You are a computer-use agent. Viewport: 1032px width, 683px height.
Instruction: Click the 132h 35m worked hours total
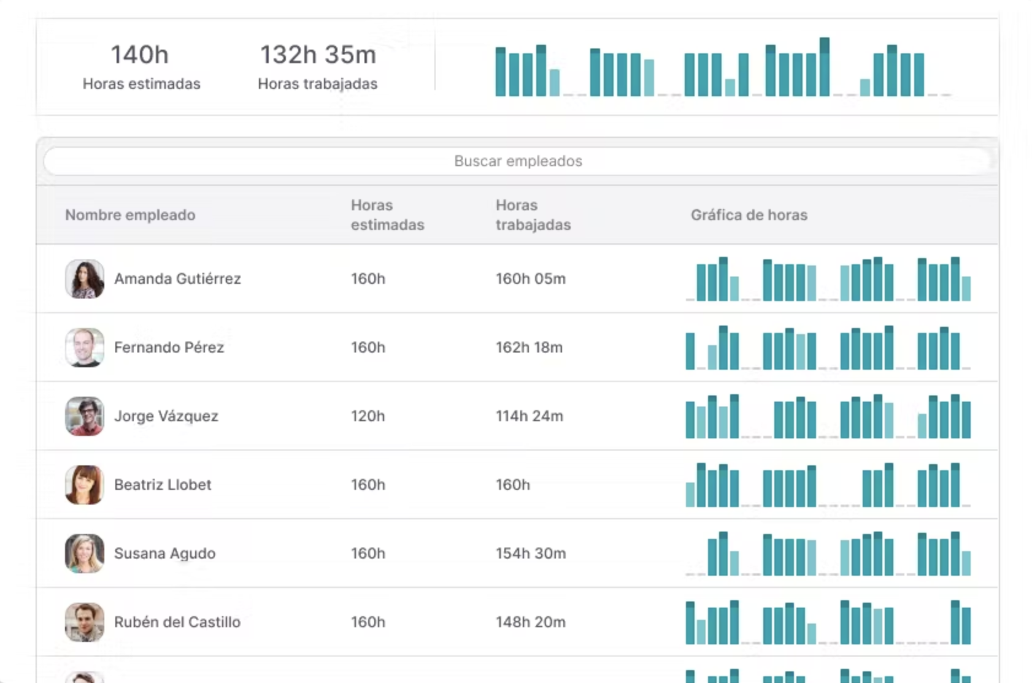pos(318,55)
